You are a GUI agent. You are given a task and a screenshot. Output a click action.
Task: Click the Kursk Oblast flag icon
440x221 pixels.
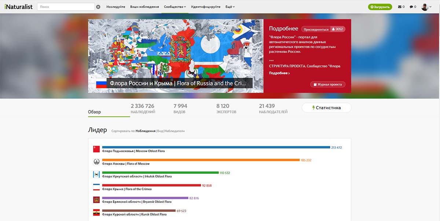[x=96, y=213]
